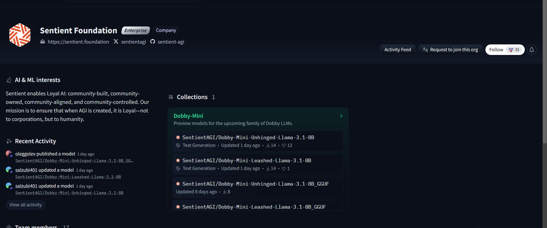Viewport: 547px width, 228px height.
Task: Click model icon beside Dobby-Mini-Leashed-Llama-3.1-8B
Action: click(178, 161)
